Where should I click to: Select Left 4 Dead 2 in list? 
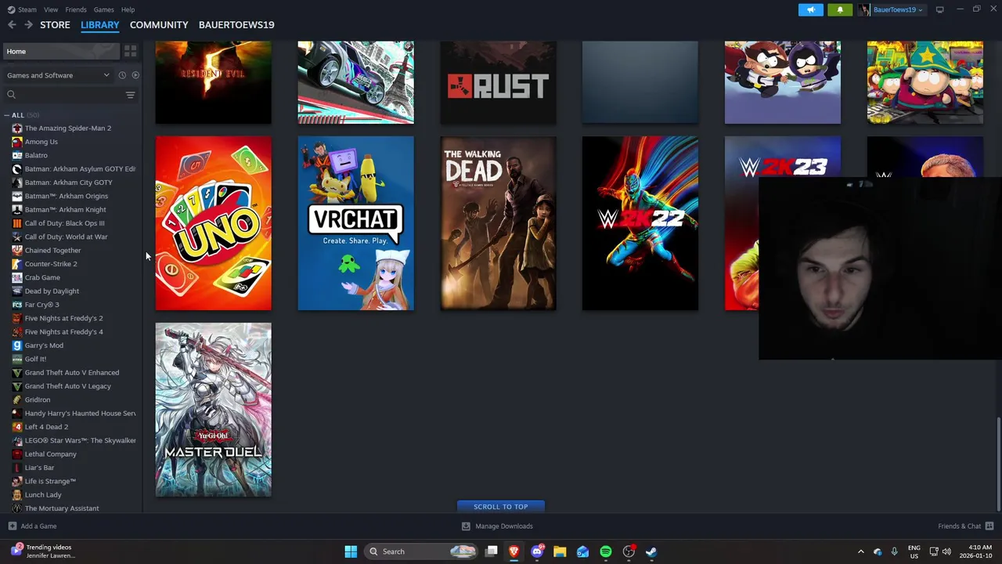pyautogui.click(x=46, y=427)
